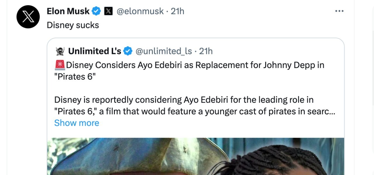Click the "Disney sucks" post text
The image size is (374, 175).
(73, 25)
